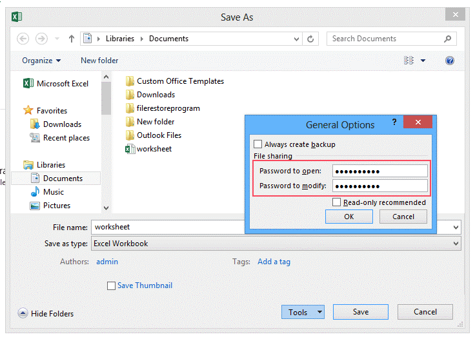Open recent locations dropdown beside Forward
Image resolution: width=475 pixels, height=339 pixels.
coord(57,39)
